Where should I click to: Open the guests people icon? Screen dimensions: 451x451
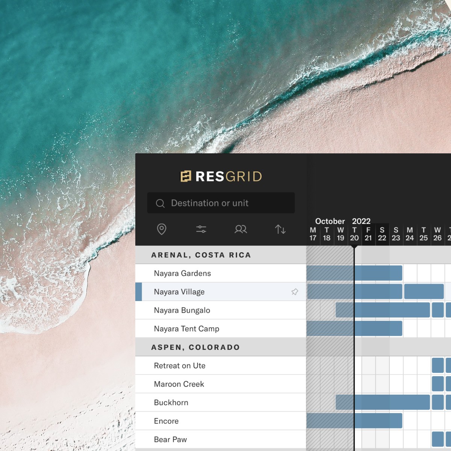(241, 229)
